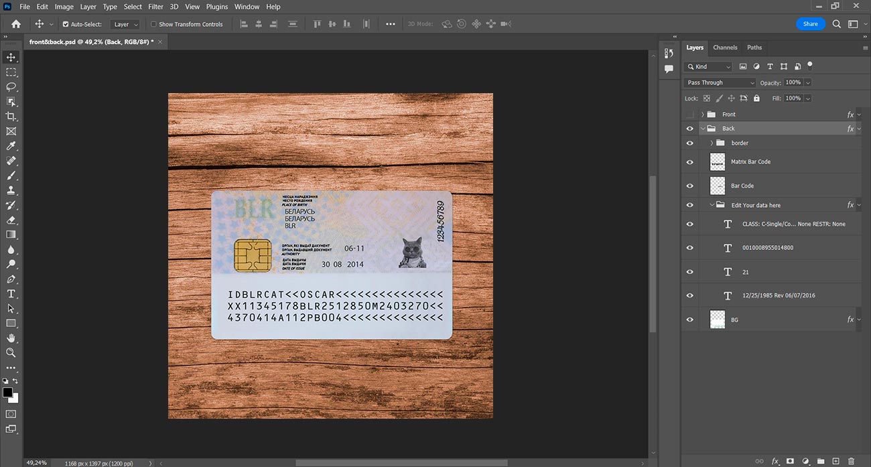Select the Clone Stamp tool
The image size is (871, 467).
[11, 190]
